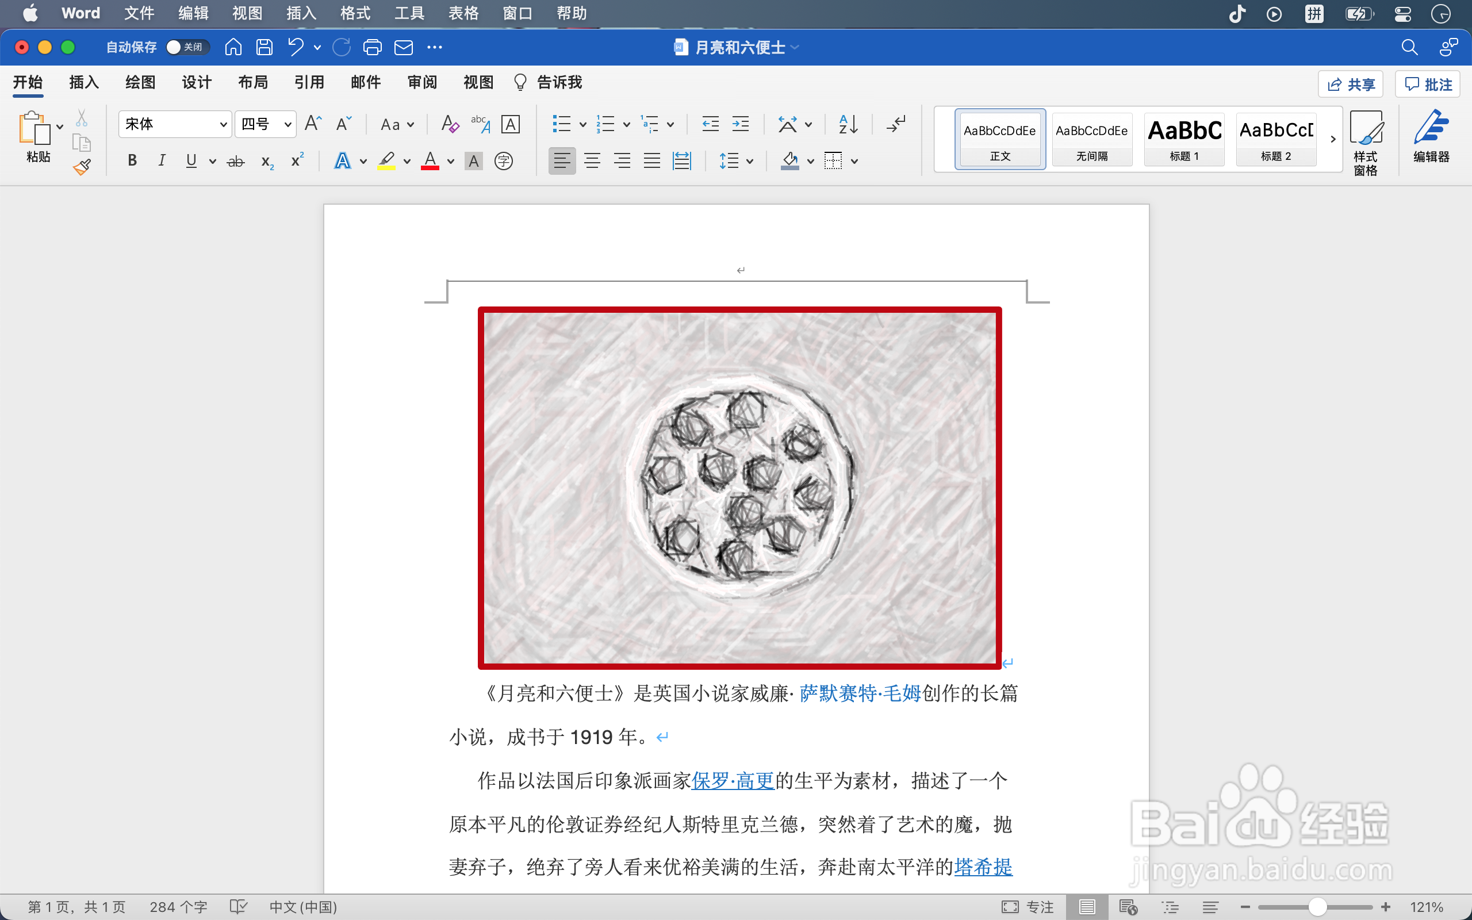This screenshot has height=920, width=1472.
Task: Open the phonetic guide icon
Action: click(x=481, y=124)
